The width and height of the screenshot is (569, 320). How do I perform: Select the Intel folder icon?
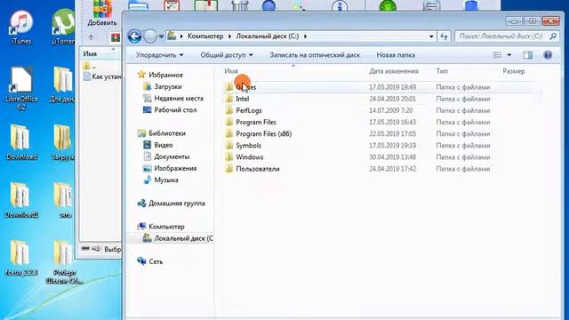pyautogui.click(x=229, y=99)
